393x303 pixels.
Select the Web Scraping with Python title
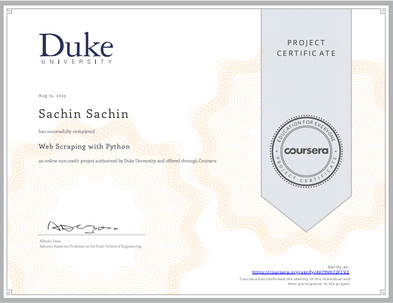tap(84, 146)
